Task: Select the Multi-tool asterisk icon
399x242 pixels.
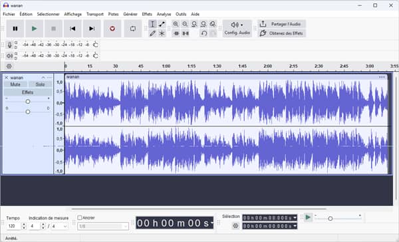Action: pos(162,33)
